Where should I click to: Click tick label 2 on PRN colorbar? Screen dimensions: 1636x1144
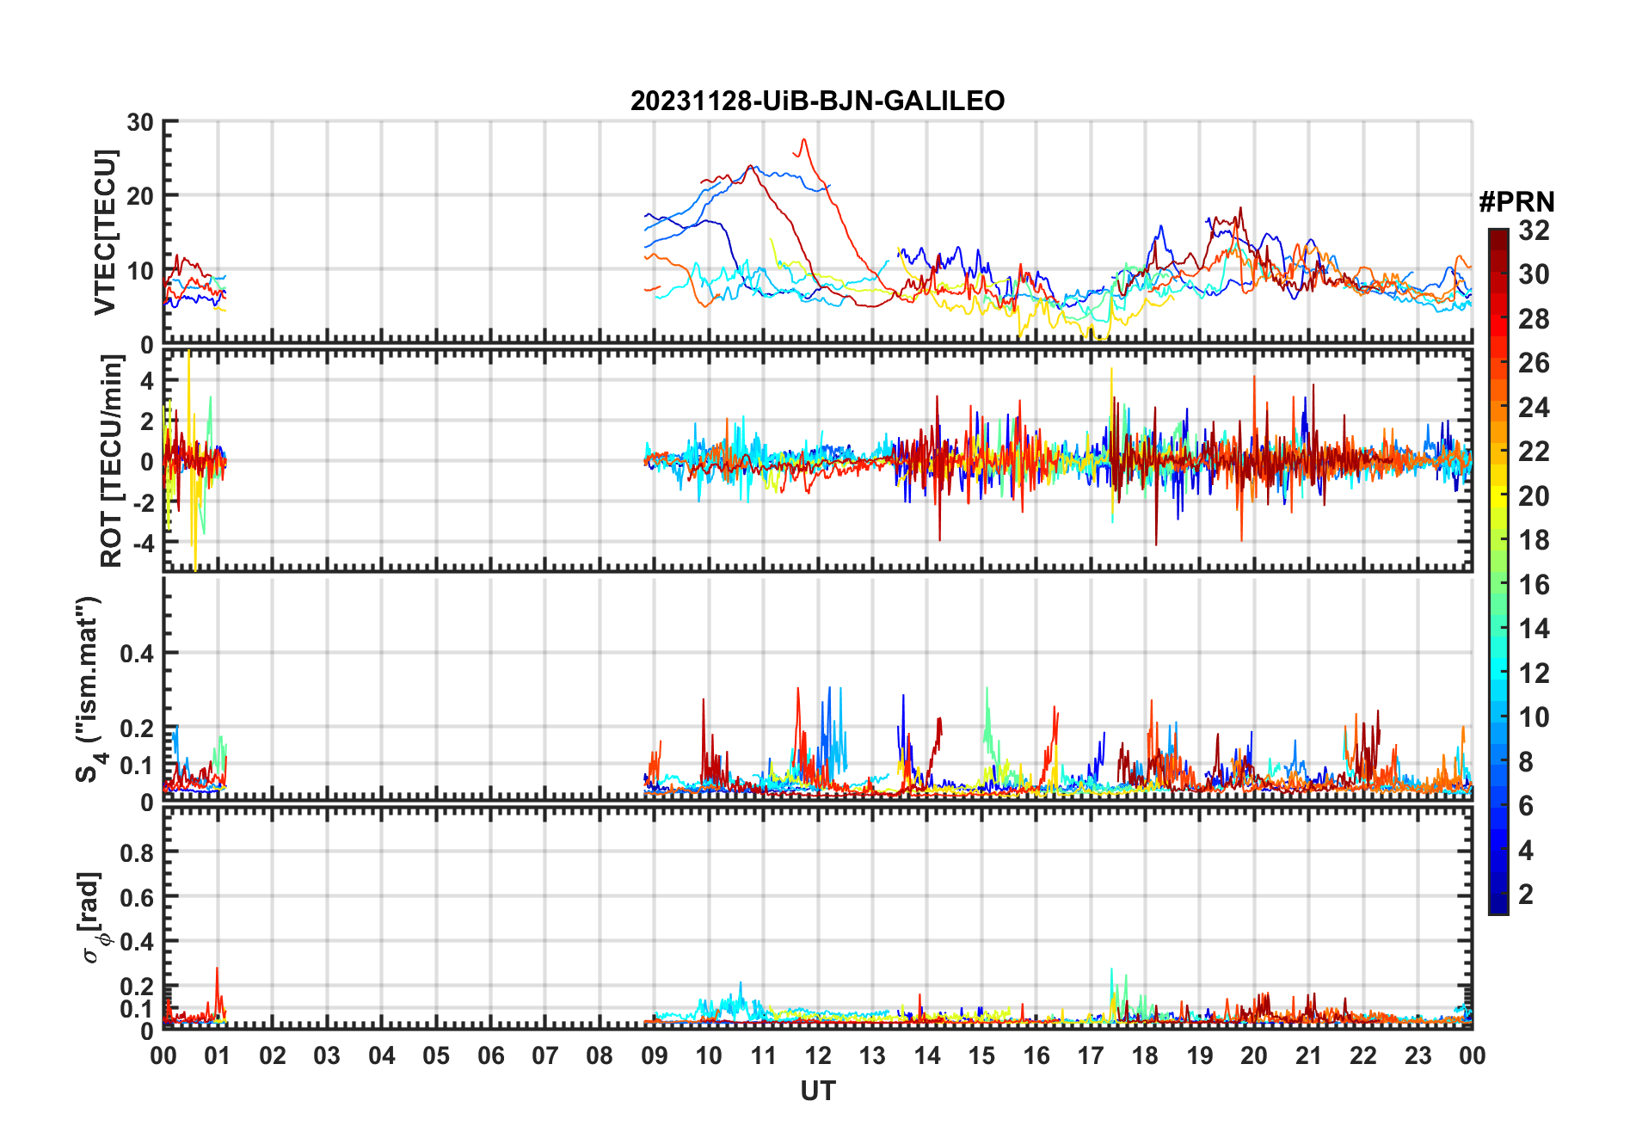click(x=1526, y=895)
